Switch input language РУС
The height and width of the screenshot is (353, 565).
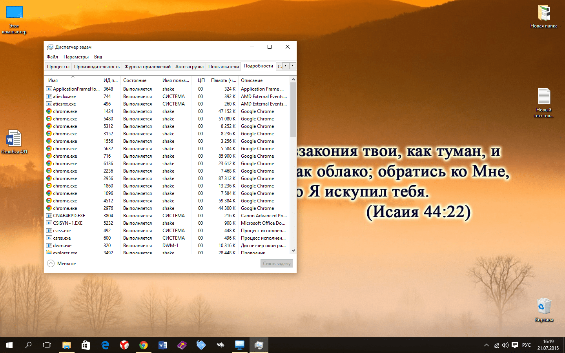[x=527, y=345]
